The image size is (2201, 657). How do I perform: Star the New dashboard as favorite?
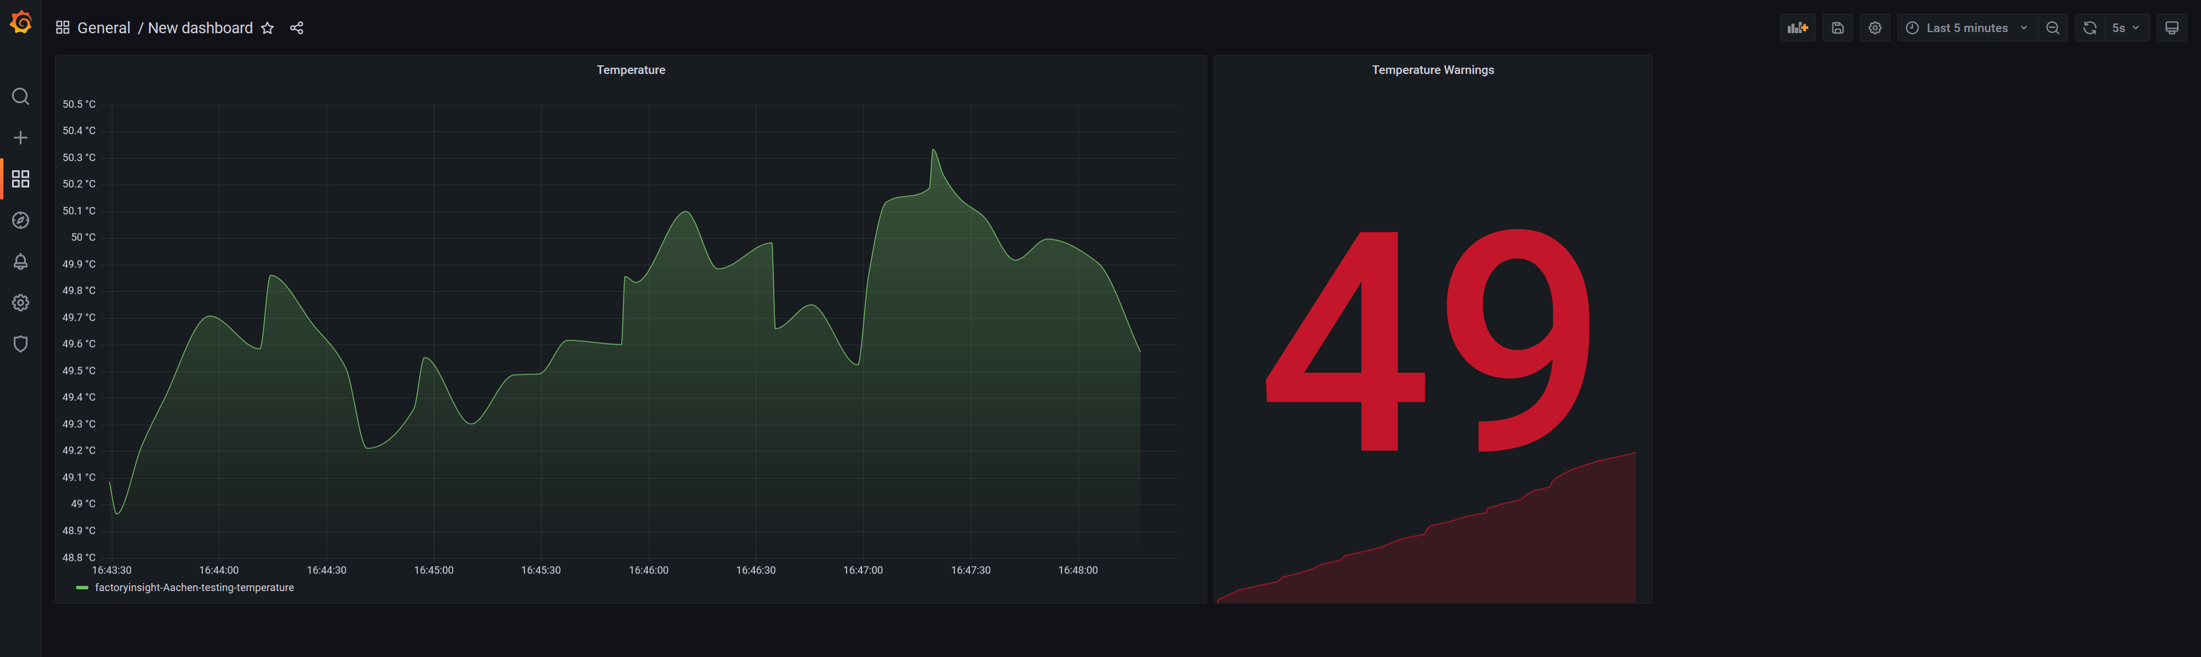[x=268, y=28]
